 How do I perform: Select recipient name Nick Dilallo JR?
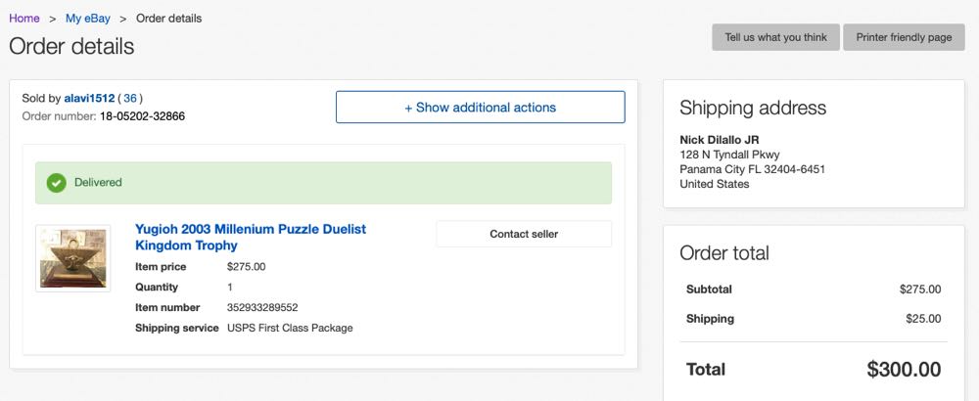719,140
